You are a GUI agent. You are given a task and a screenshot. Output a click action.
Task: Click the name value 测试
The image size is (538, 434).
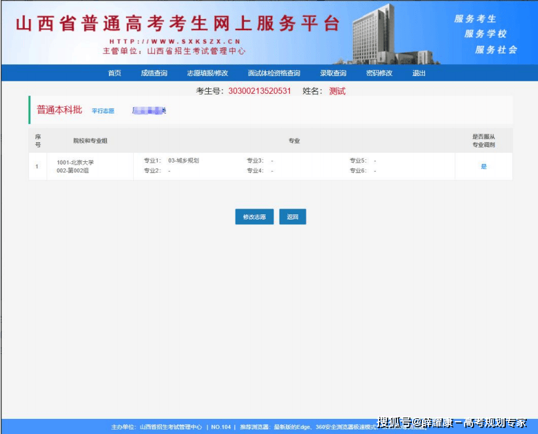pos(337,91)
